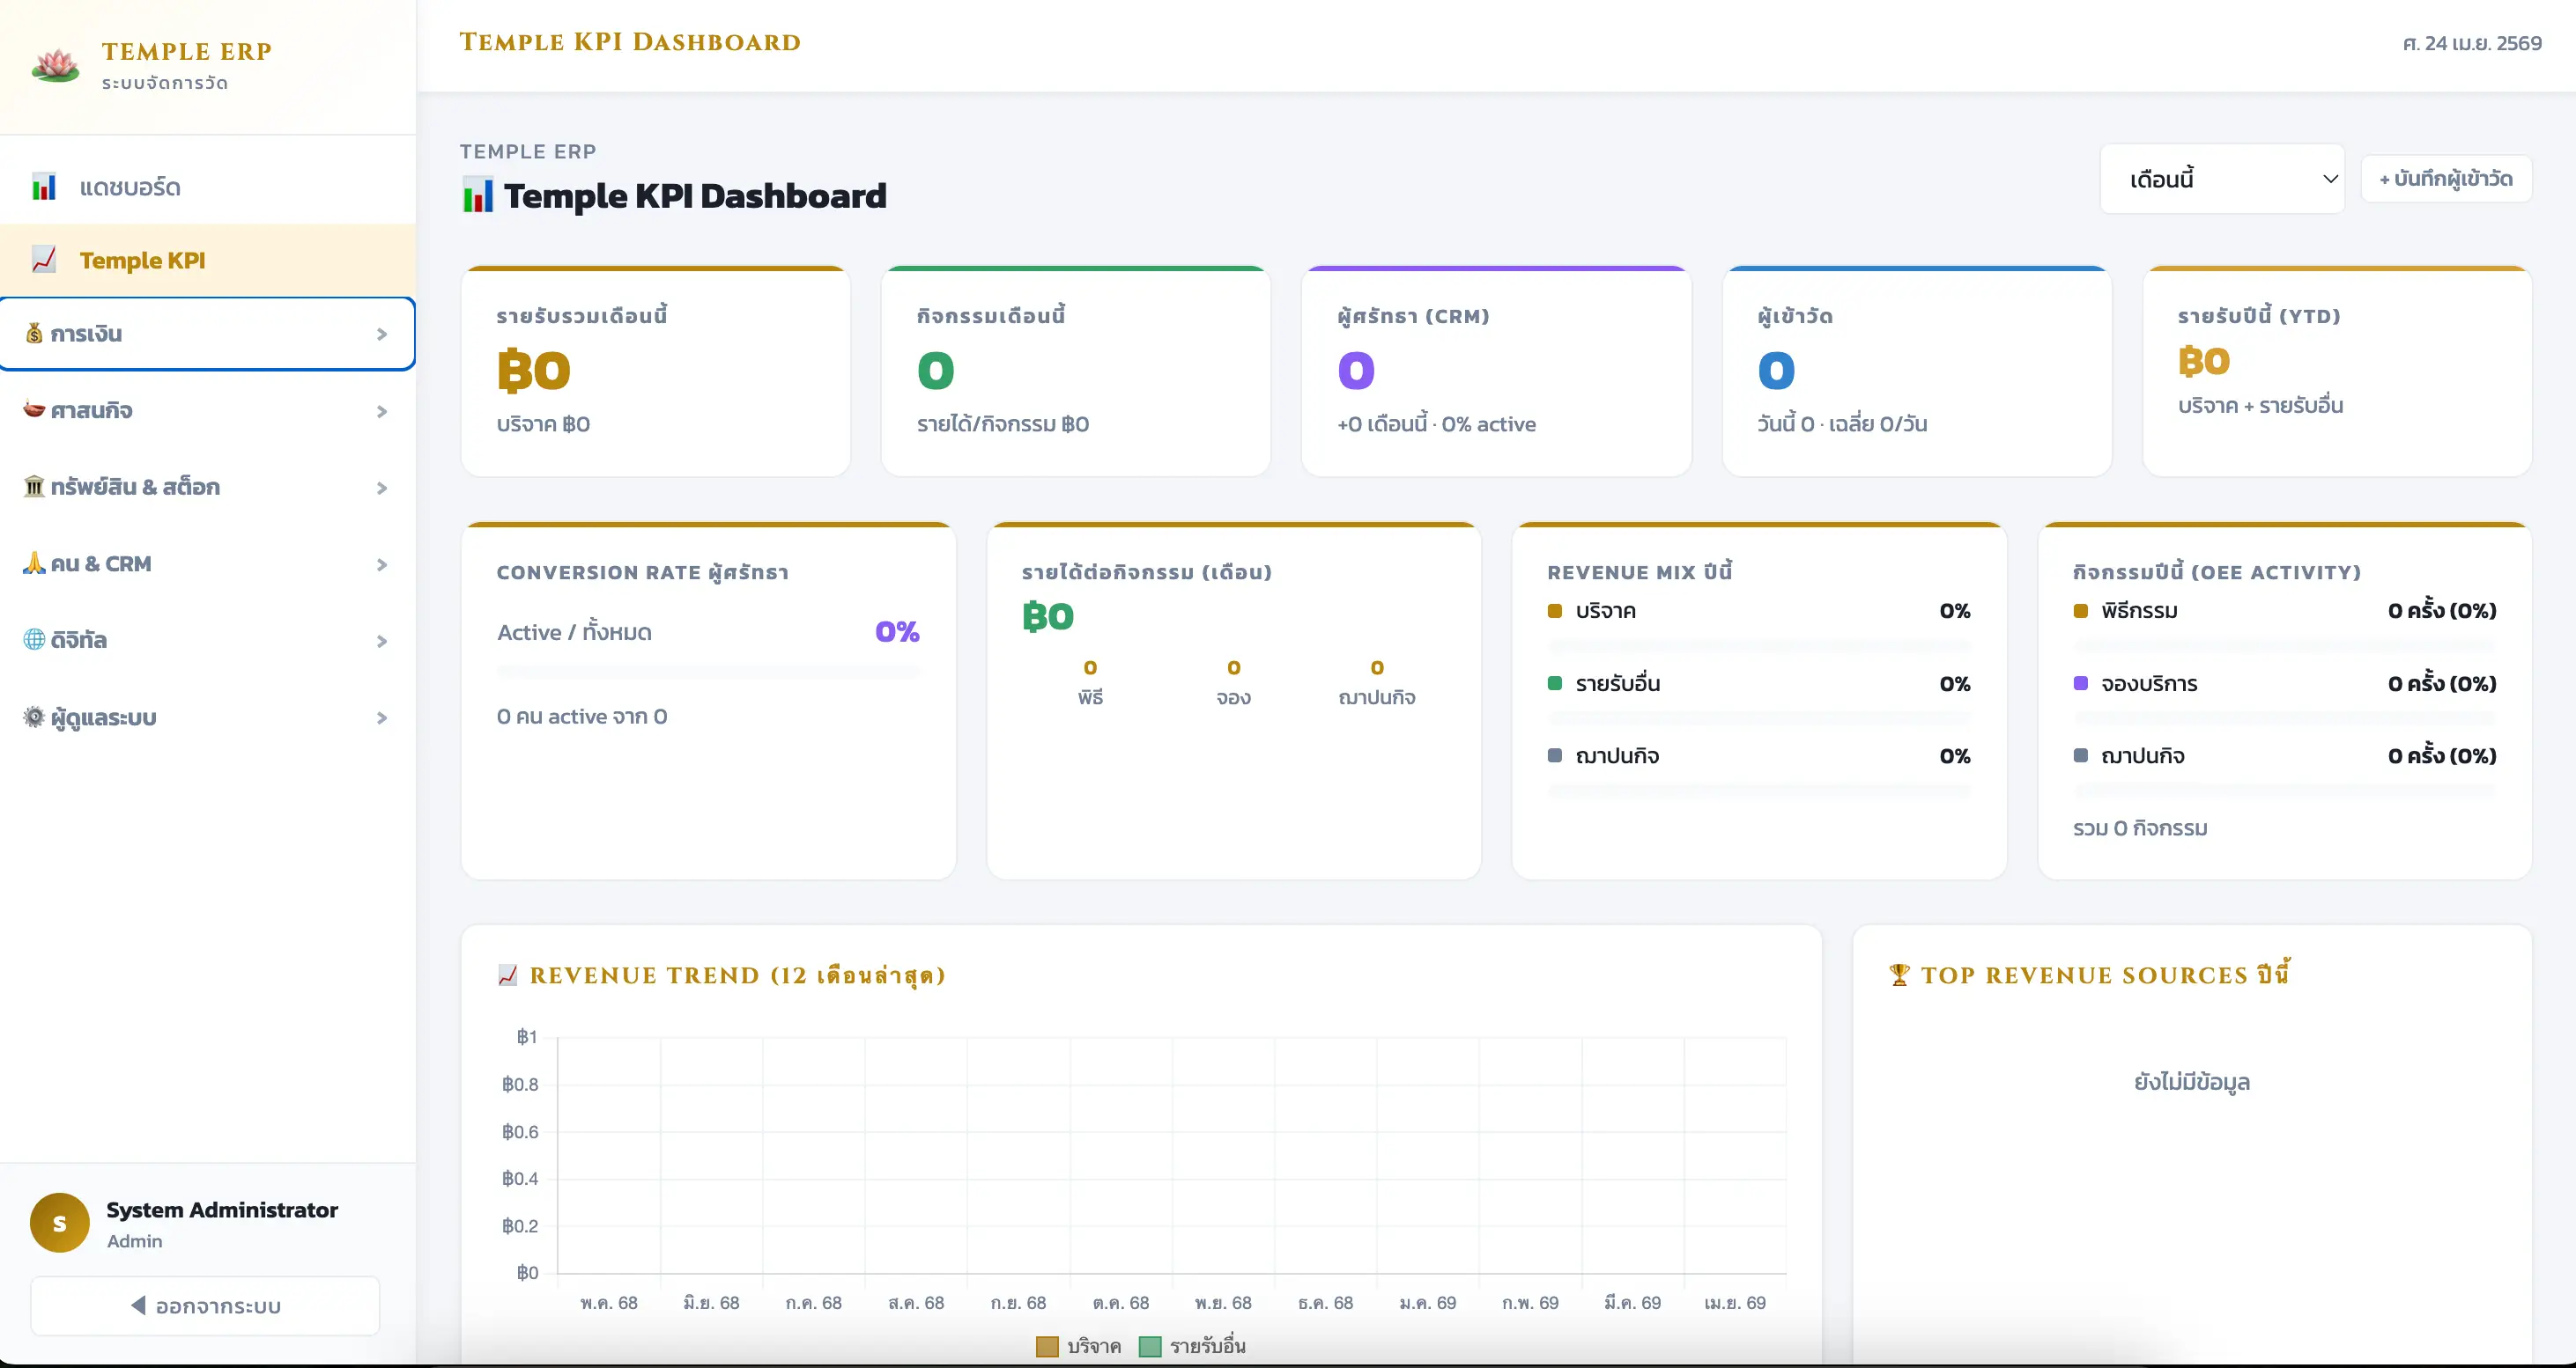Open the คน & CRM sidebar section
The height and width of the screenshot is (1368, 2576).
pos(208,563)
